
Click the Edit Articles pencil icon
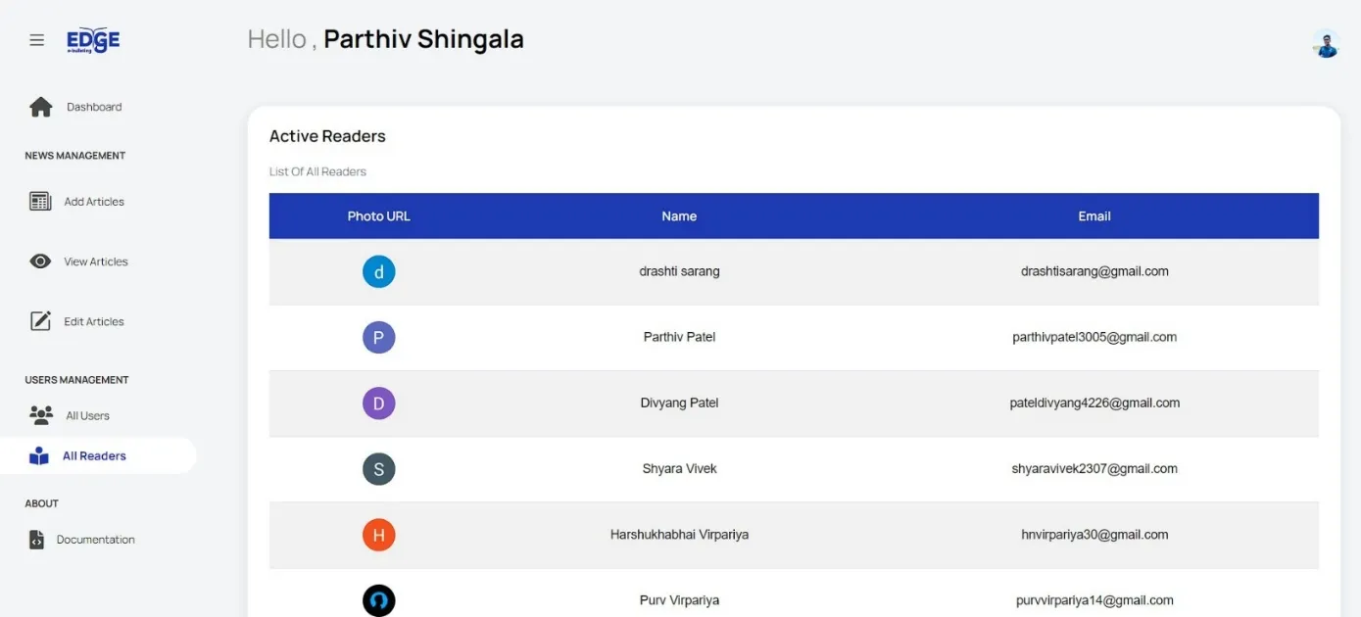pyautogui.click(x=40, y=321)
